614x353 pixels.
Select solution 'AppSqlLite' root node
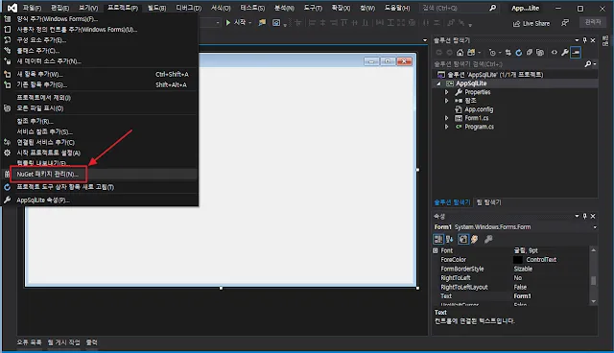495,75
